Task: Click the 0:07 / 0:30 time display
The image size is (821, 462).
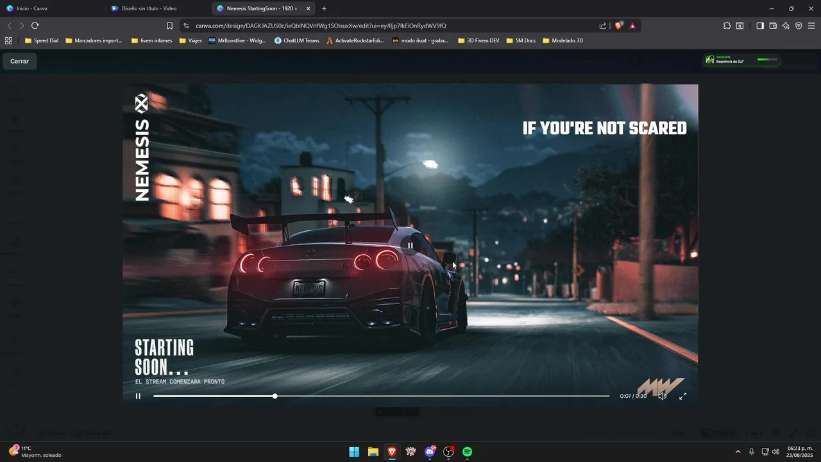Action: pos(633,396)
